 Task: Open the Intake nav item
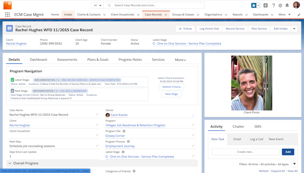pyautogui.click(x=68, y=15)
